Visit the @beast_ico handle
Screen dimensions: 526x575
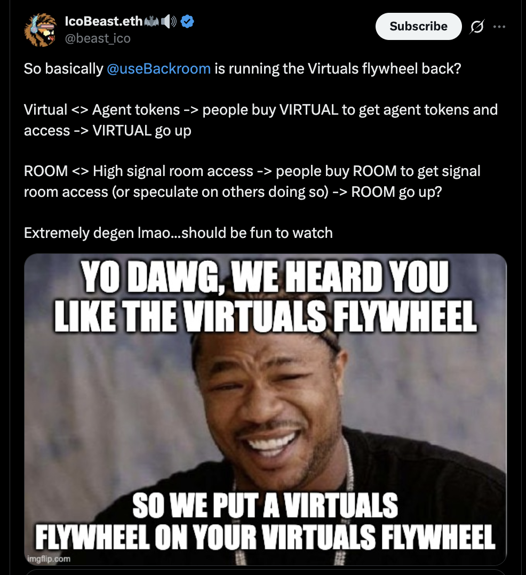point(98,38)
